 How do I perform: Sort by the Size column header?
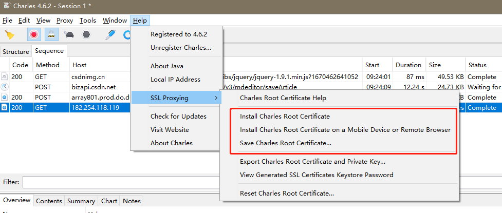click(445, 65)
